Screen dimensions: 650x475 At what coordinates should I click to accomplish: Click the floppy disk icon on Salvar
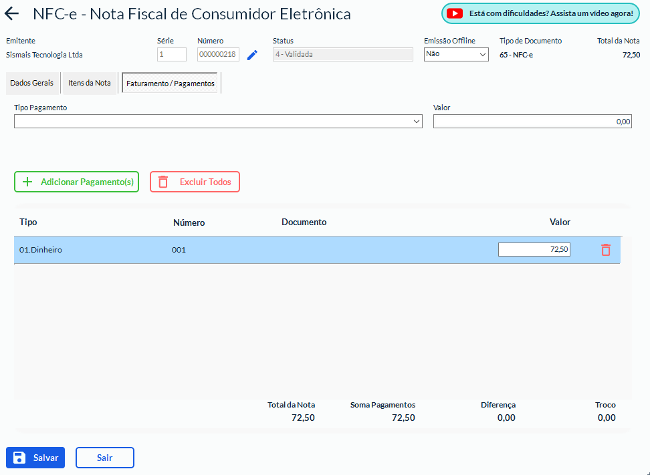click(19, 458)
